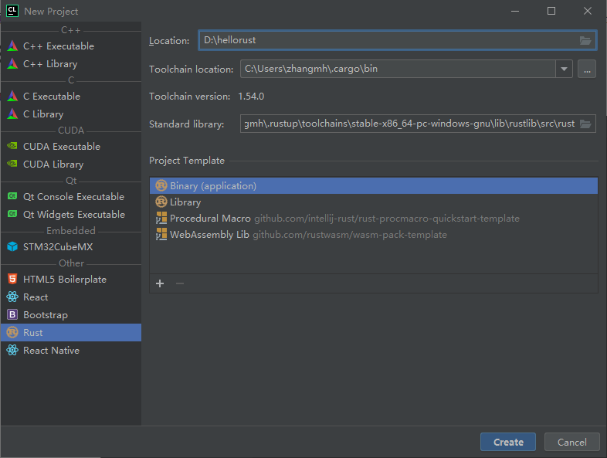The width and height of the screenshot is (607, 458).
Task: Click the HTML5 Boilerplate shield icon
Action: point(12,279)
